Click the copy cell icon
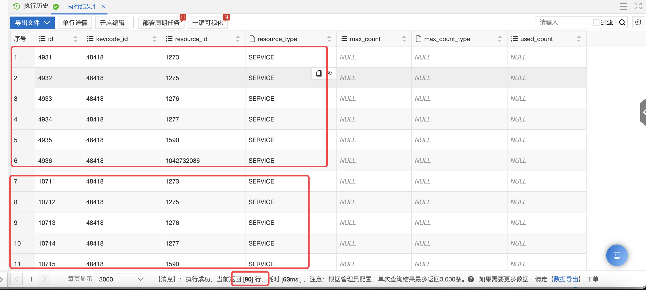The height and width of the screenshot is (290, 646). tap(319, 73)
